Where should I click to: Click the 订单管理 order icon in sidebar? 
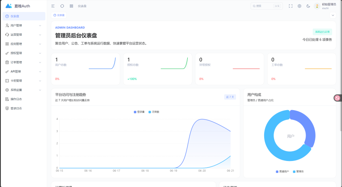[7, 62]
